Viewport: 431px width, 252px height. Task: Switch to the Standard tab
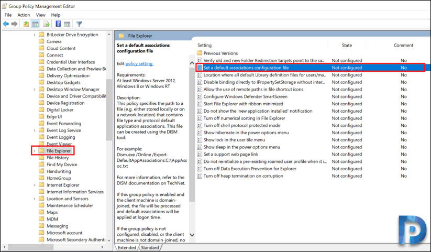tap(150, 248)
